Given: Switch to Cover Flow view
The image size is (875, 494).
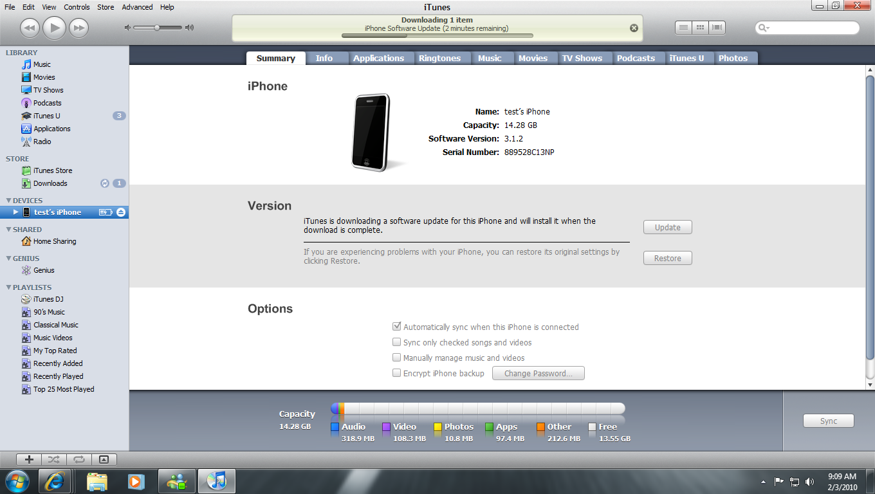Looking at the screenshot, I should click(x=717, y=28).
